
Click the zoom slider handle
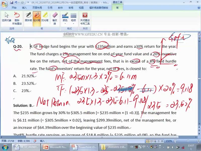[x=188, y=141]
